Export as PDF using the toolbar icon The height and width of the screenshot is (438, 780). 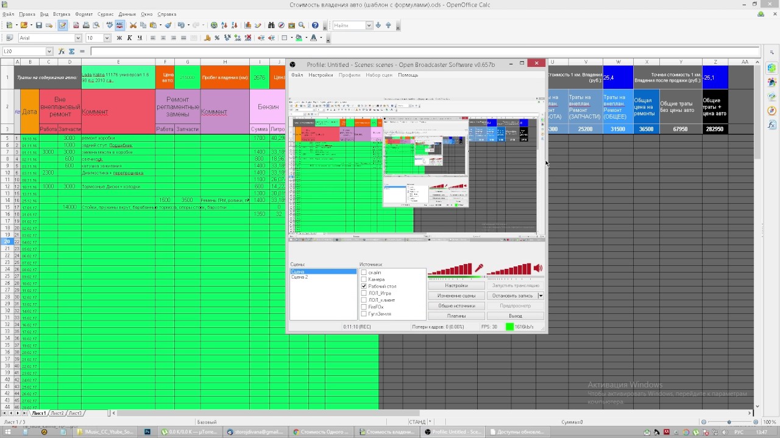tap(76, 26)
